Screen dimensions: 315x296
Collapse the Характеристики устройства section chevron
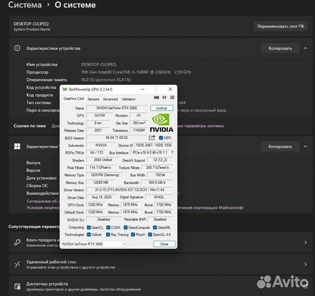(x=305, y=48)
